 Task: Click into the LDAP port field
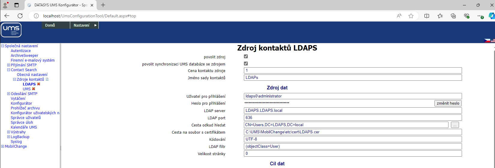point(352,118)
